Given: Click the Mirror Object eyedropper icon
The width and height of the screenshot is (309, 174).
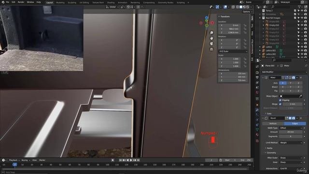Looking at the screenshot, I should click(300, 96).
